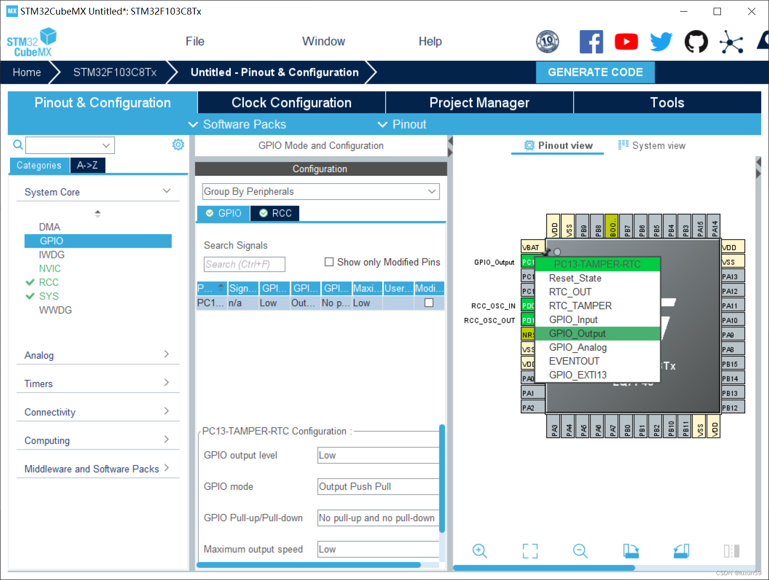Zoom out on the pinout view
This screenshot has height=580, width=769.
point(580,550)
